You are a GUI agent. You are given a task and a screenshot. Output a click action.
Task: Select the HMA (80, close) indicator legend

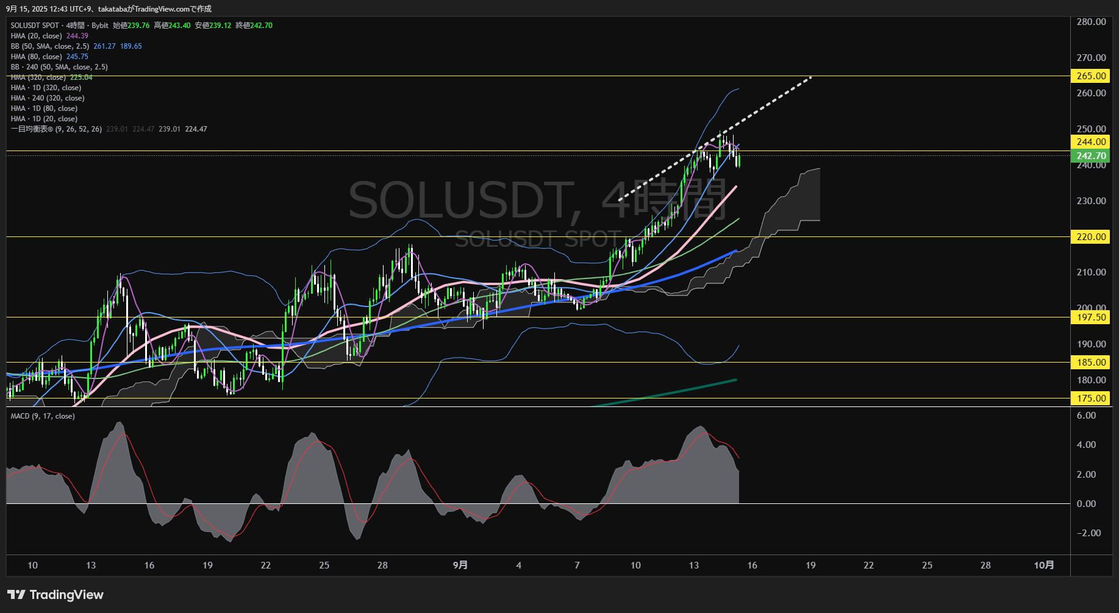[x=37, y=57]
